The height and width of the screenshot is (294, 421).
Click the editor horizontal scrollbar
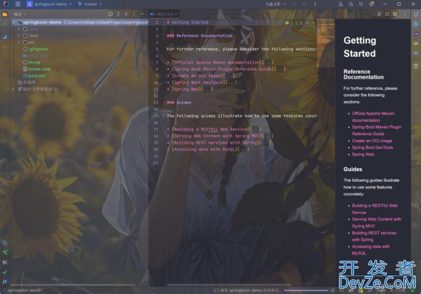tap(229, 285)
